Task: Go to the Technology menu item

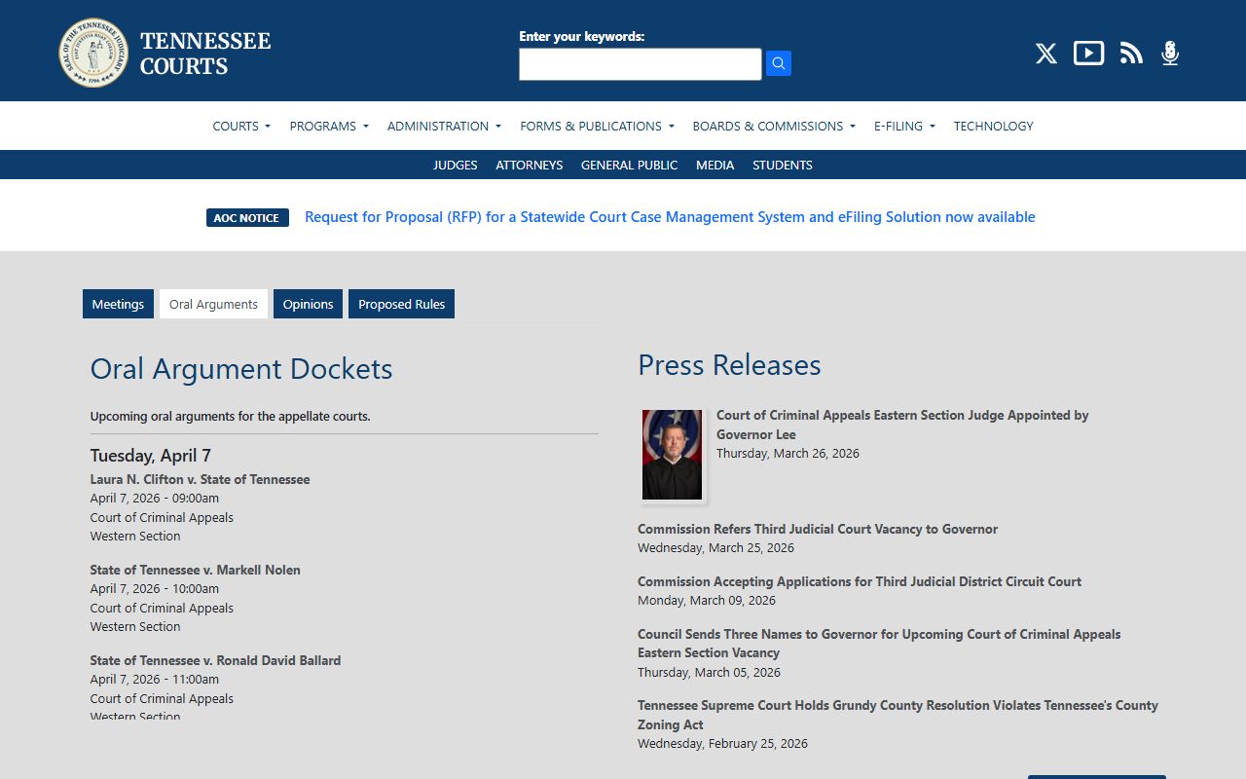Action: coord(993,126)
